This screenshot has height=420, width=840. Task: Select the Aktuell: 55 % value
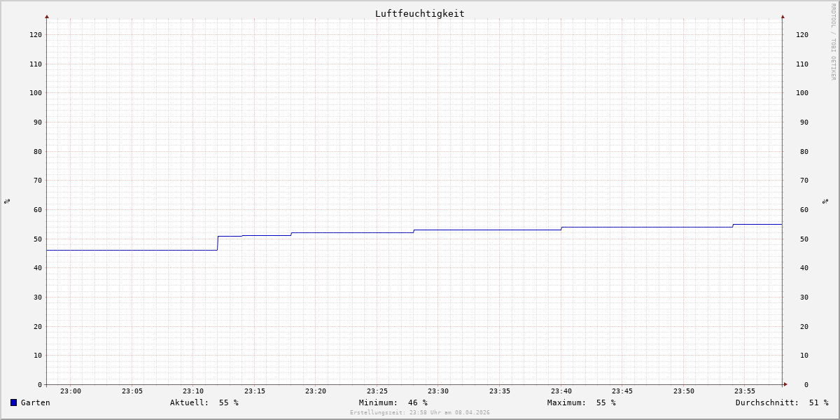coord(204,402)
